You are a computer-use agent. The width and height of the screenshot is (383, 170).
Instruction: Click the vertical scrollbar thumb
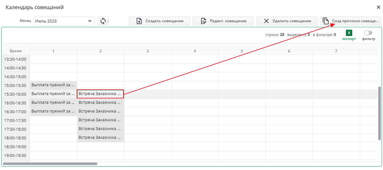coord(380,114)
